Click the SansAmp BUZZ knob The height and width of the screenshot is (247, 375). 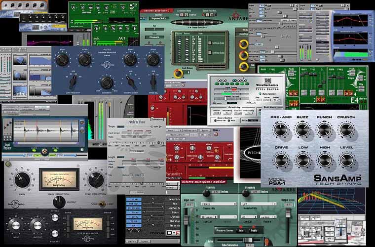[x=302, y=130]
